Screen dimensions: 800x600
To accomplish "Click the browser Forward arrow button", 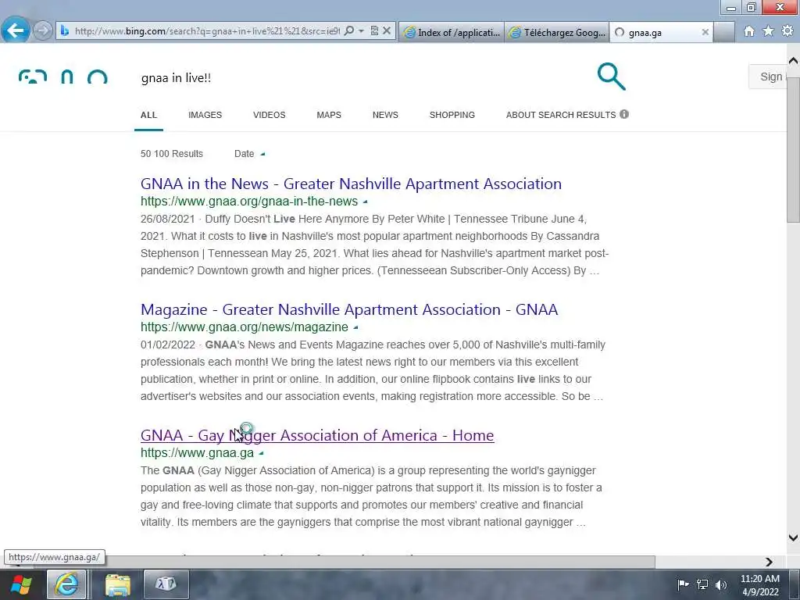I will [43, 30].
